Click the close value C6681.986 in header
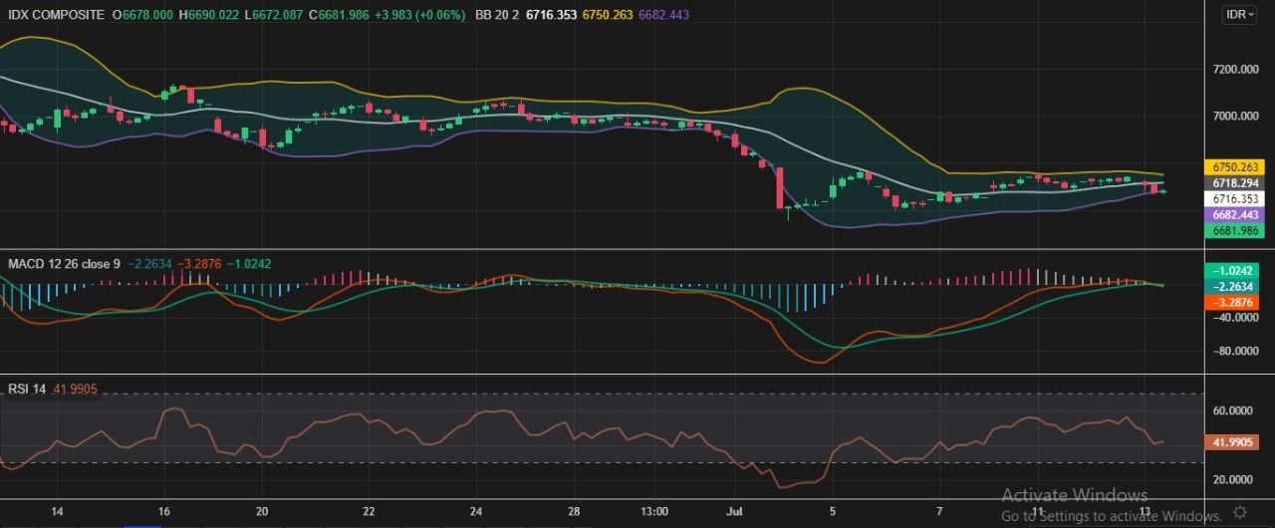The height and width of the screenshot is (528, 1275). click(x=340, y=15)
